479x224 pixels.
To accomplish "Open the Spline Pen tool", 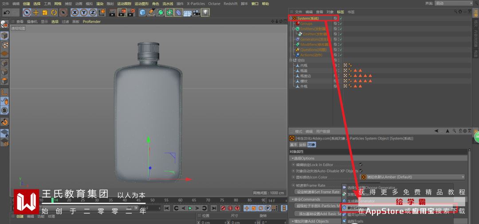I will pos(152,12).
